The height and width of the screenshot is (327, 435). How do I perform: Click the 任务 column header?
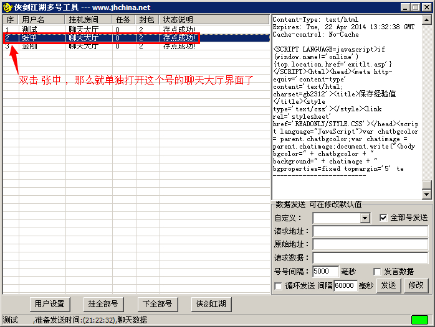tap(124, 20)
